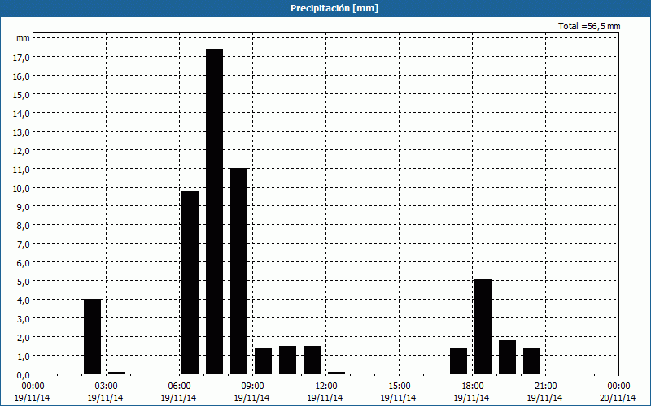
Task: Select the 7,0 y-axis value
Action: [24, 244]
